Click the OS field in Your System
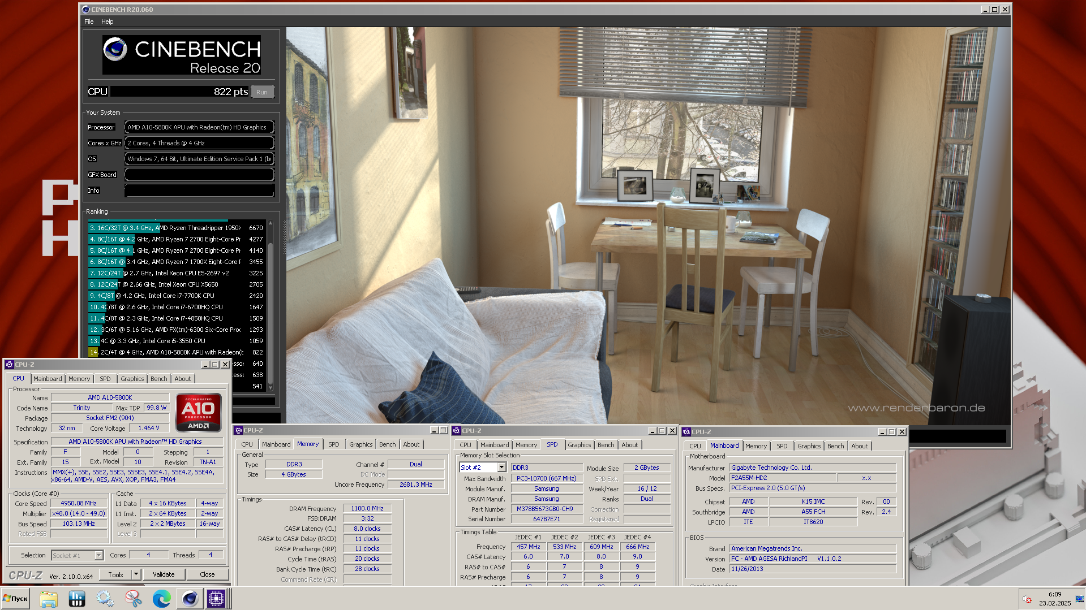The width and height of the screenshot is (1086, 610). 199,159
